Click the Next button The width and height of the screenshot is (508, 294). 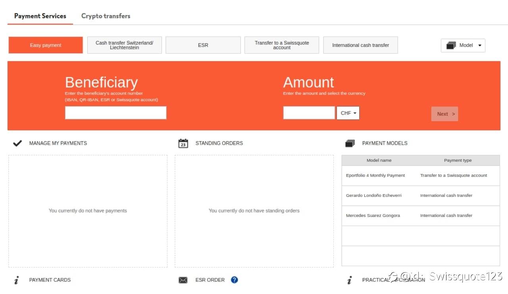pos(444,114)
